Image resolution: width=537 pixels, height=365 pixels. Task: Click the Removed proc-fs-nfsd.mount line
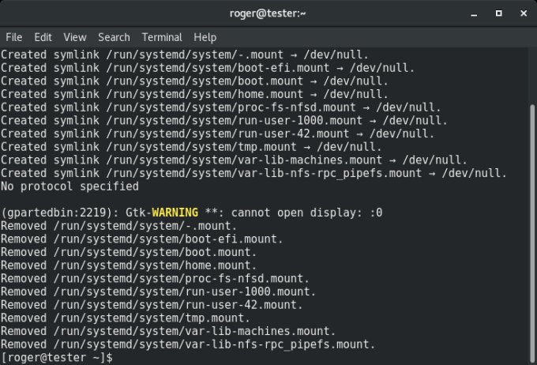(x=155, y=279)
